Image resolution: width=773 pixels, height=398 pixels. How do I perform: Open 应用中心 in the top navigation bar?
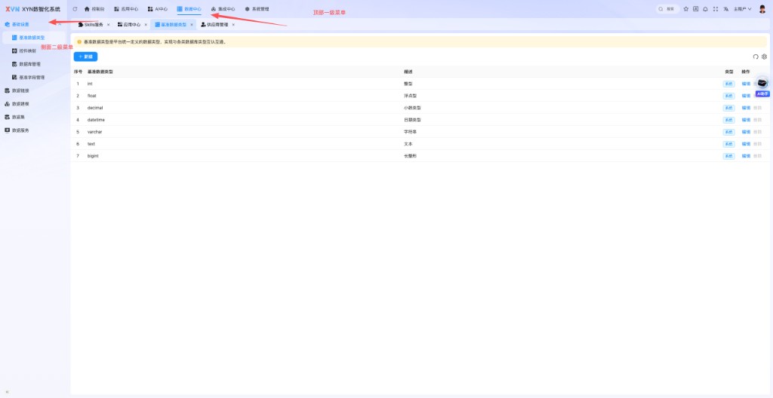[x=126, y=9]
